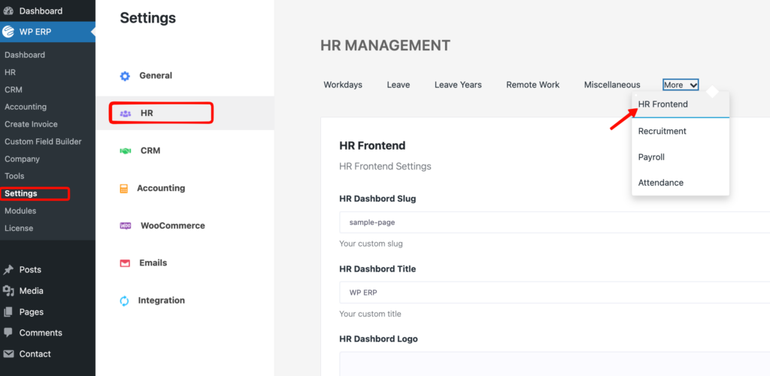This screenshot has width=770, height=376.
Task: Select Payroll in the dropdown list
Action: [x=651, y=157]
